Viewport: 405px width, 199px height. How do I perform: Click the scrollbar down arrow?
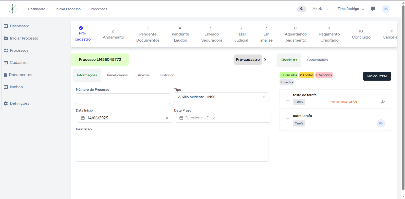point(403,196)
